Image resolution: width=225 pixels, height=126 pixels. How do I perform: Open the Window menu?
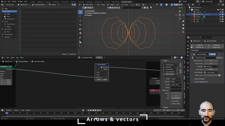tap(20, 1)
